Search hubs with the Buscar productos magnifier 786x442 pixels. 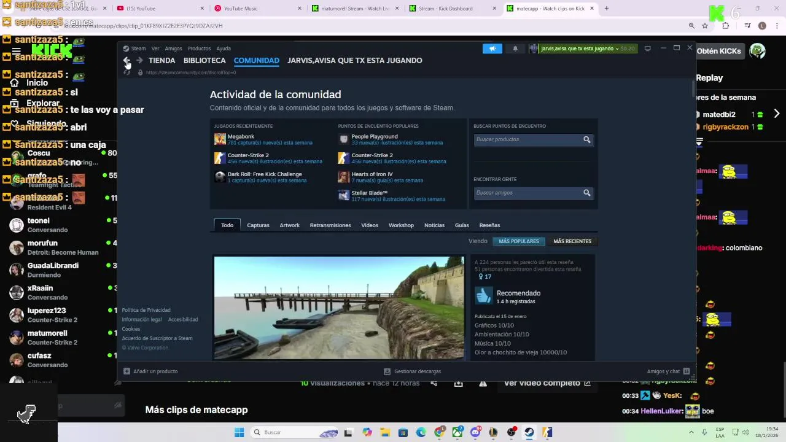click(x=586, y=139)
